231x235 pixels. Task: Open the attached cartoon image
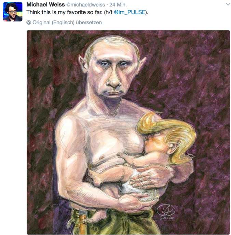pyautogui.click(x=128, y=132)
